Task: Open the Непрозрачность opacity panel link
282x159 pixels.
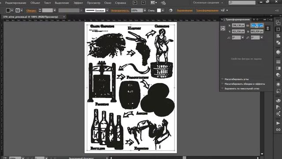Action: pos(120,11)
